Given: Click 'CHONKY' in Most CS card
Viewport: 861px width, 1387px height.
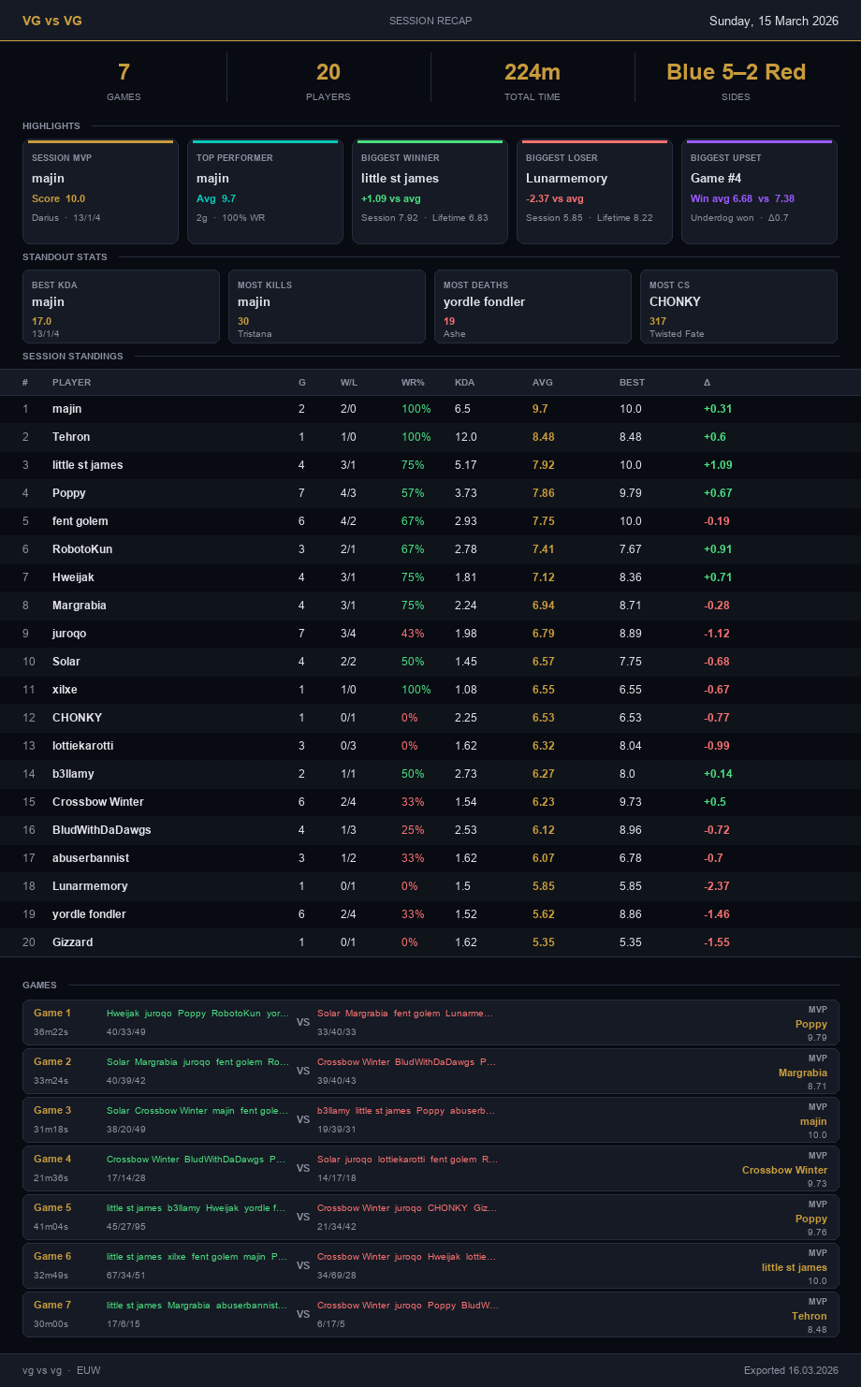Looking at the screenshot, I should (x=675, y=301).
